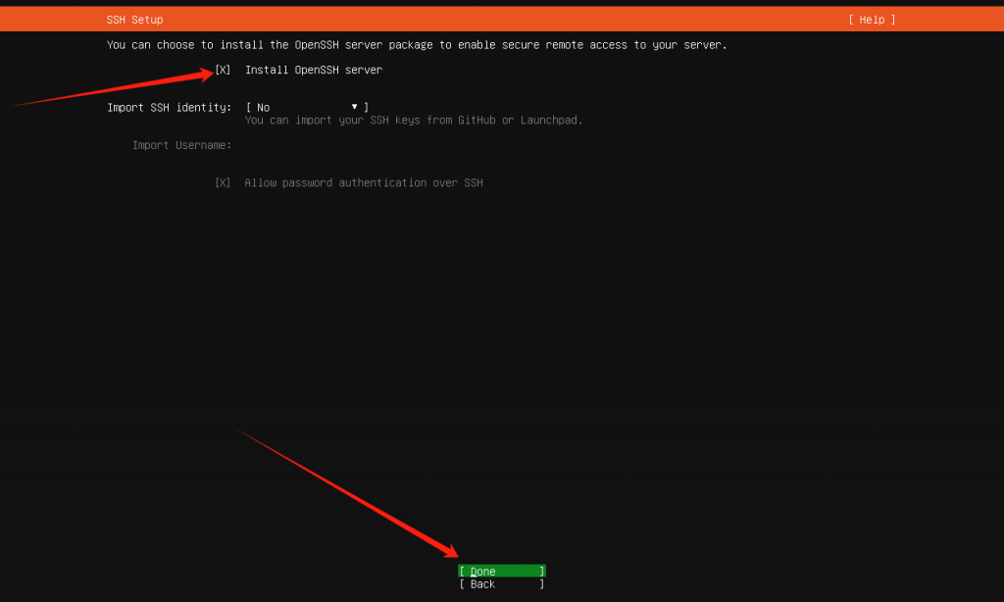The height and width of the screenshot is (602, 1004).
Task: Click the SSH Setup title in header
Action: tap(134, 20)
